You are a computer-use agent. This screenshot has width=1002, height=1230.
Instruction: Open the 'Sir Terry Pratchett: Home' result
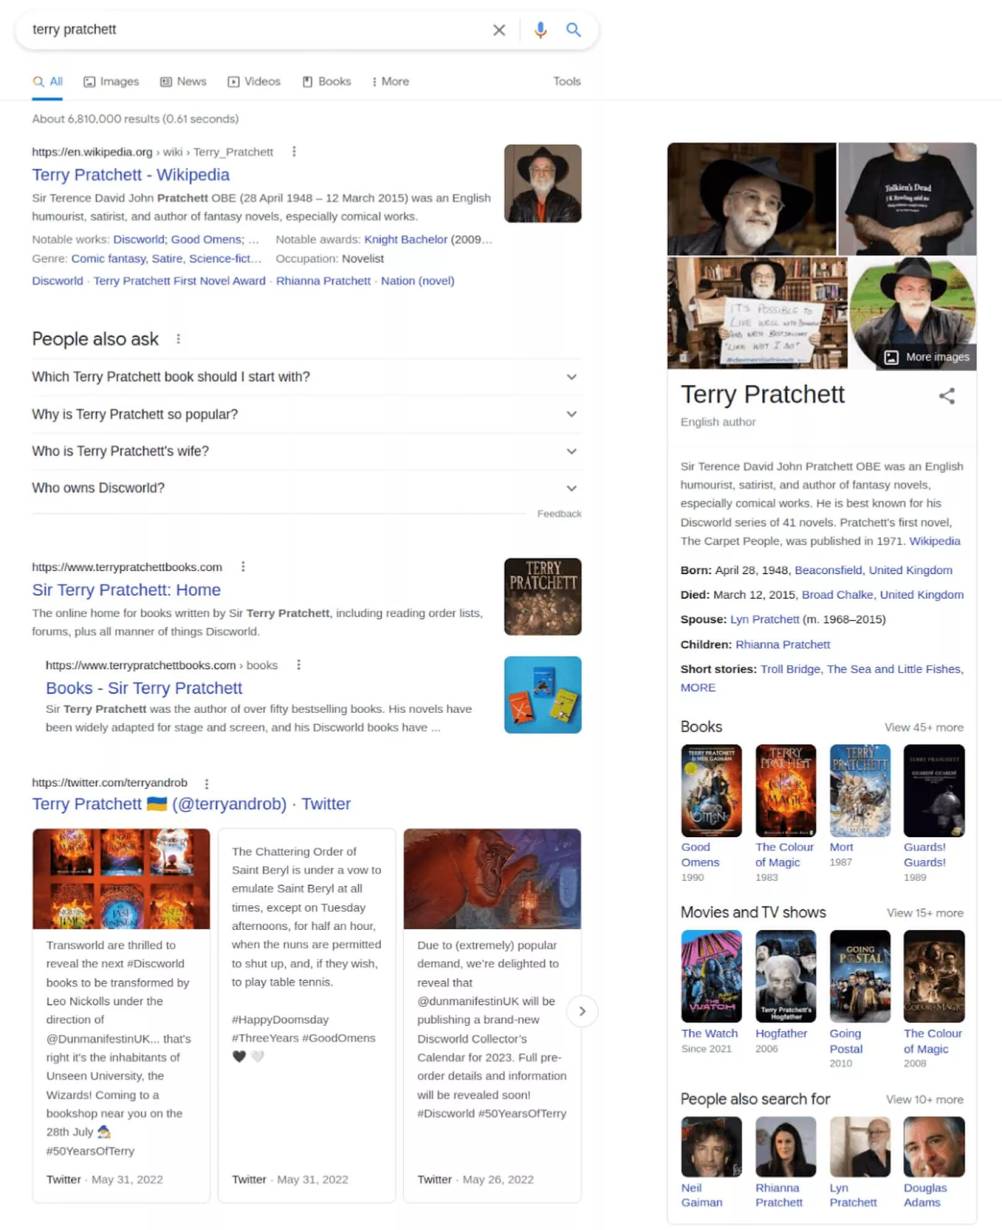pyautogui.click(x=126, y=590)
